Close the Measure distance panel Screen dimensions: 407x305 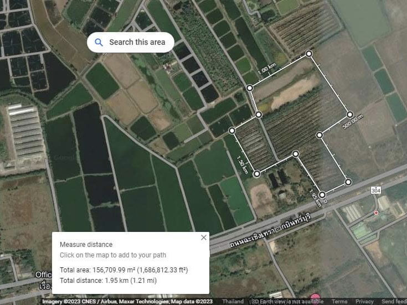[x=204, y=237]
